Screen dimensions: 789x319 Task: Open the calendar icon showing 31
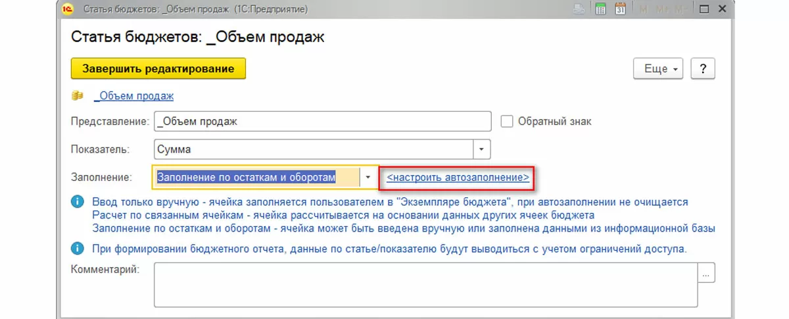(x=620, y=9)
